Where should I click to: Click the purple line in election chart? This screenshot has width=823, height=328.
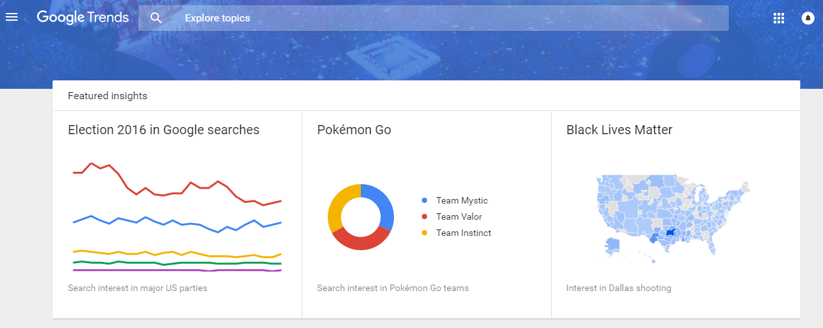point(177,270)
